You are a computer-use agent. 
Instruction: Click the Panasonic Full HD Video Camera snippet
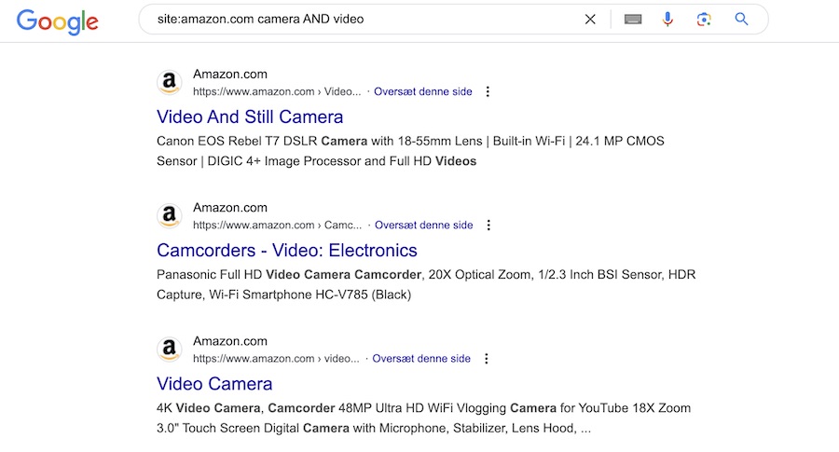(x=426, y=284)
